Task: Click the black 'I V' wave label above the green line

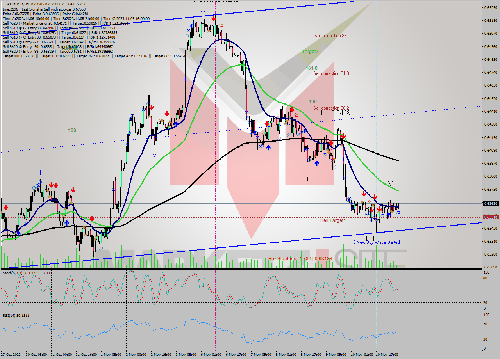Action: point(389,183)
